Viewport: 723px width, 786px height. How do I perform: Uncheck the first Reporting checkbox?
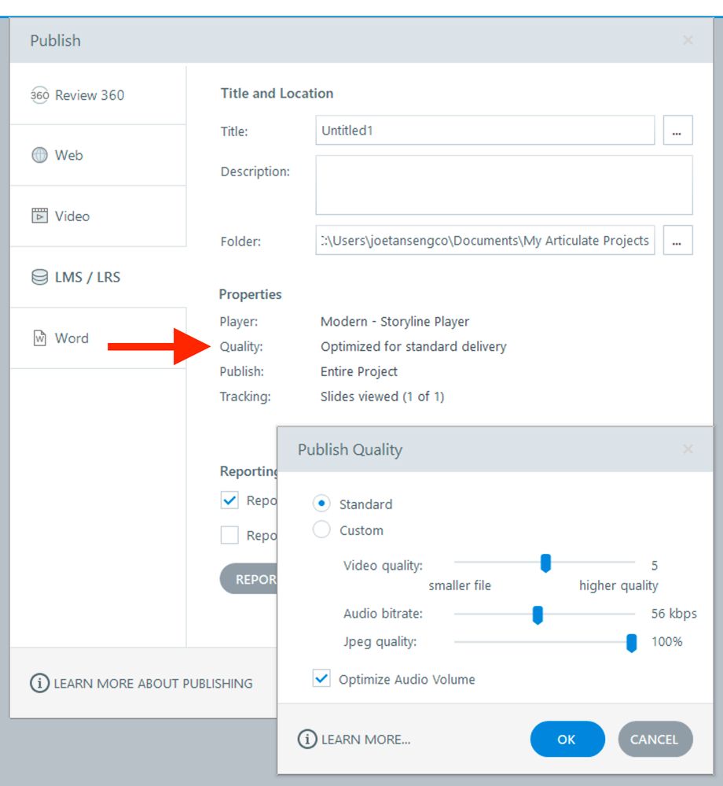tap(229, 500)
